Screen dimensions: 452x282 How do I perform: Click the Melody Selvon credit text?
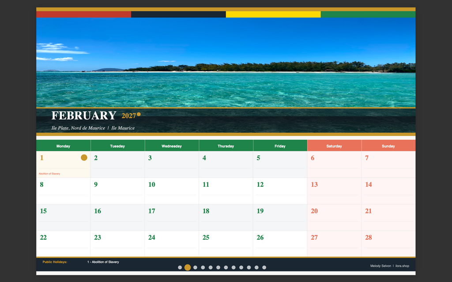[380, 266]
